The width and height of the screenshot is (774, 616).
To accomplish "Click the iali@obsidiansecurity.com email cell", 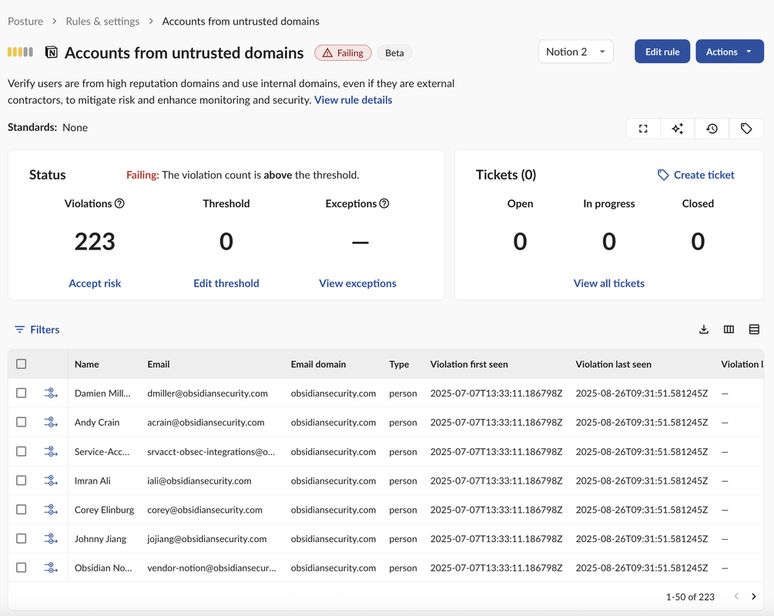I will [199, 480].
